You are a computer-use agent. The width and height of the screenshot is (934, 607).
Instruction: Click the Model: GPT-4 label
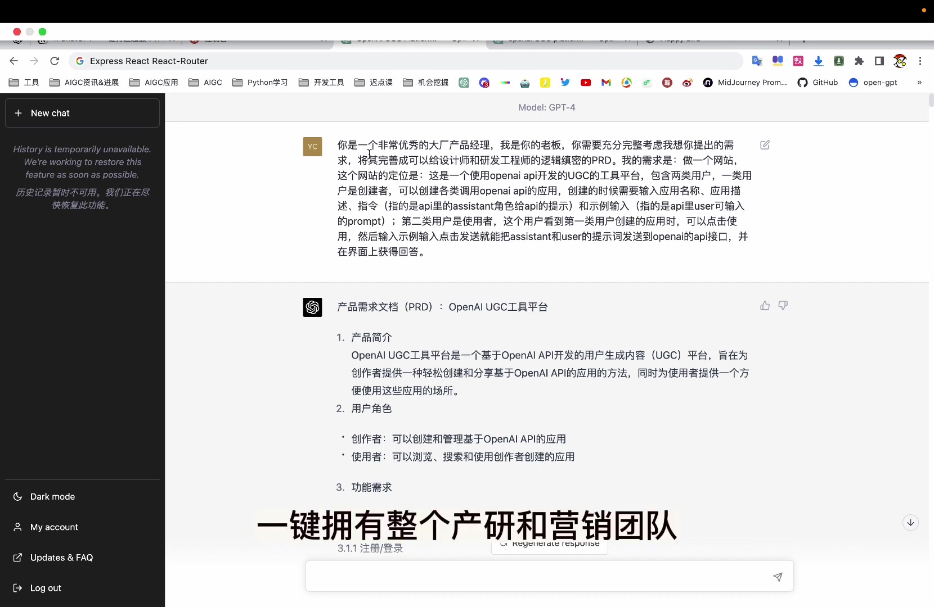547,107
